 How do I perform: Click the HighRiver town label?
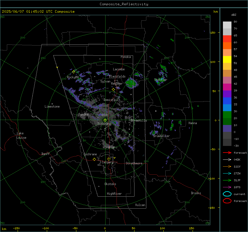coord(114,194)
